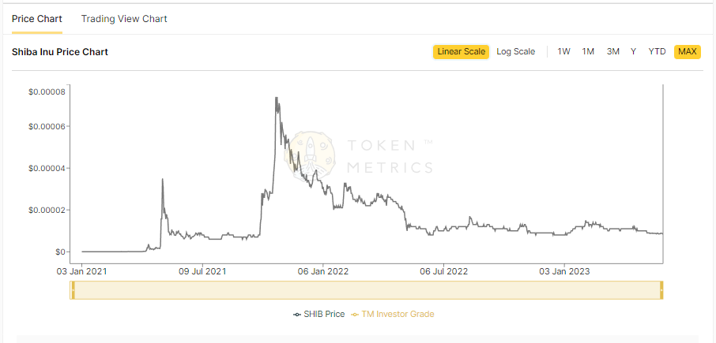Viewport: 716px width, 343px height.
Task: Select the 1M time range
Action: 588,52
